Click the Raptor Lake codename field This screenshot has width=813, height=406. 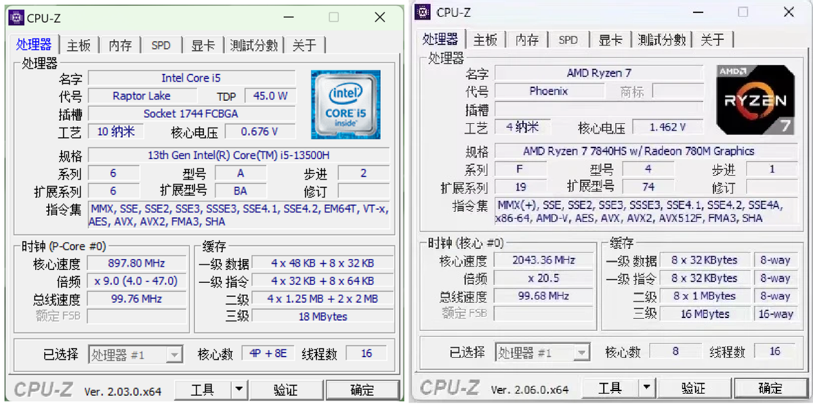click(142, 96)
